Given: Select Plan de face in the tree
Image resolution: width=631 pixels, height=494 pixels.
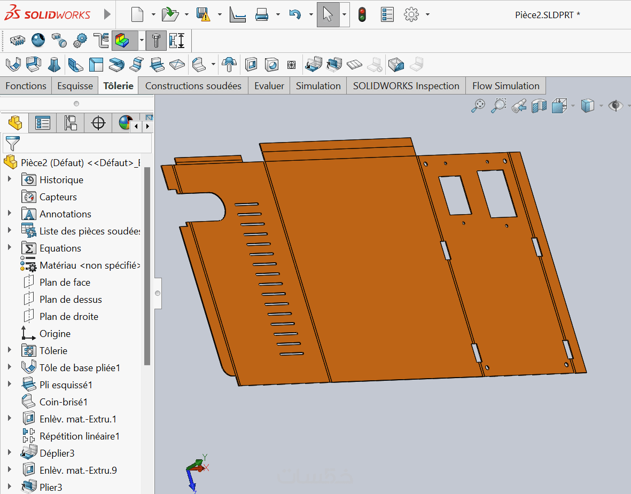Looking at the screenshot, I should click(65, 283).
